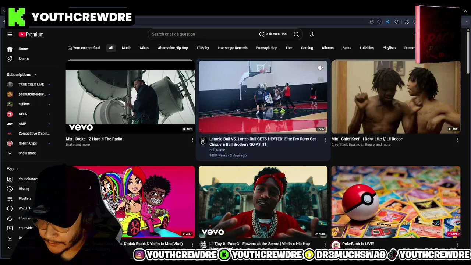Play the basketball gym video thumbnail
The height and width of the screenshot is (265, 471).
263,96
